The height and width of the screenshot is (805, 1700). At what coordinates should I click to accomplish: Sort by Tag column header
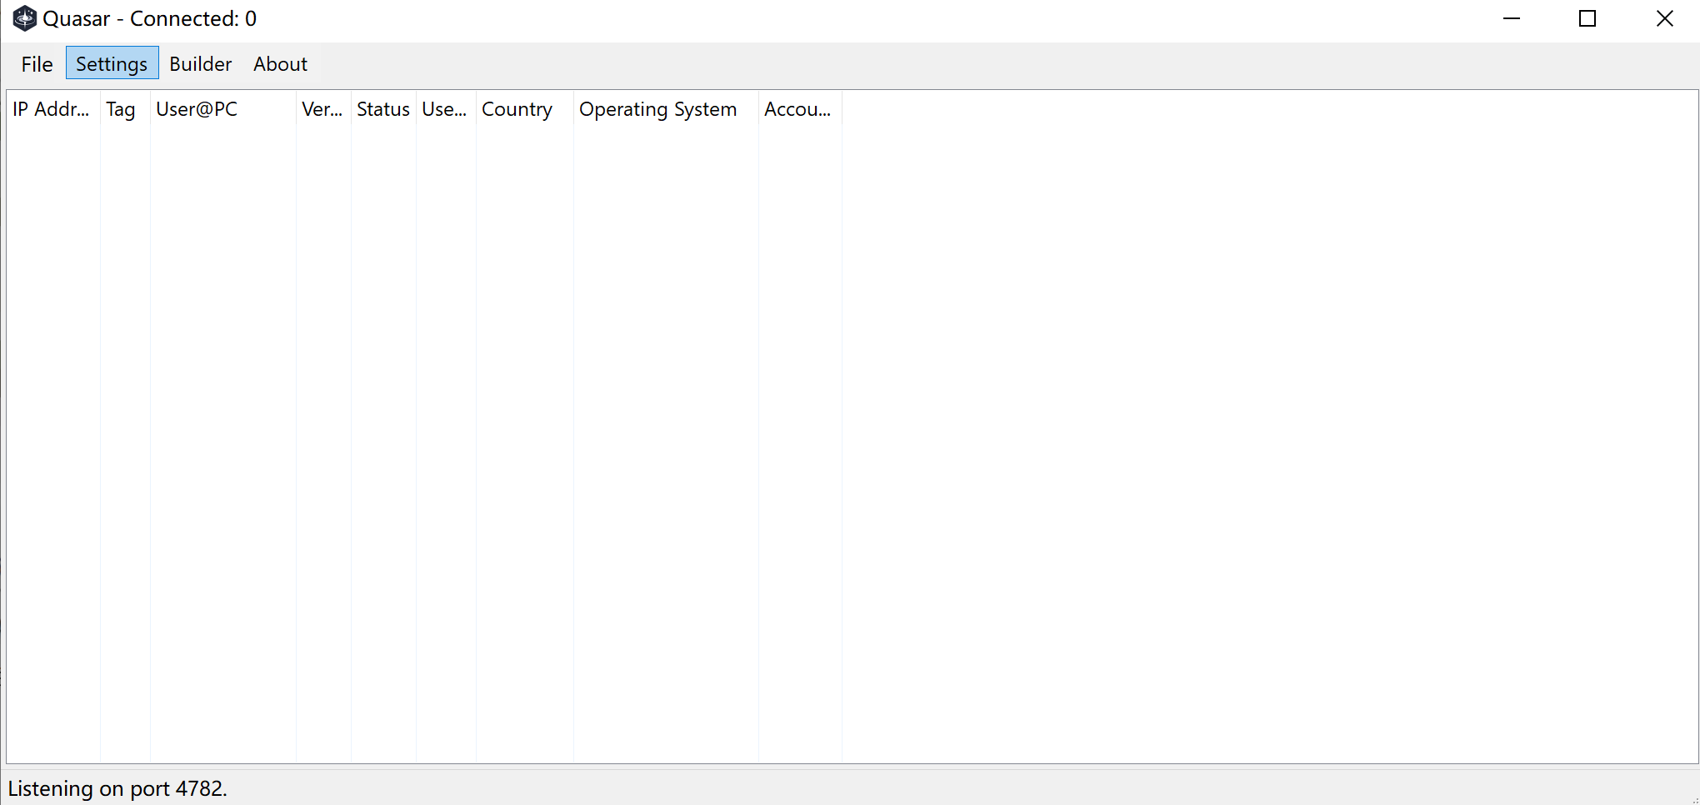pyautogui.click(x=125, y=109)
